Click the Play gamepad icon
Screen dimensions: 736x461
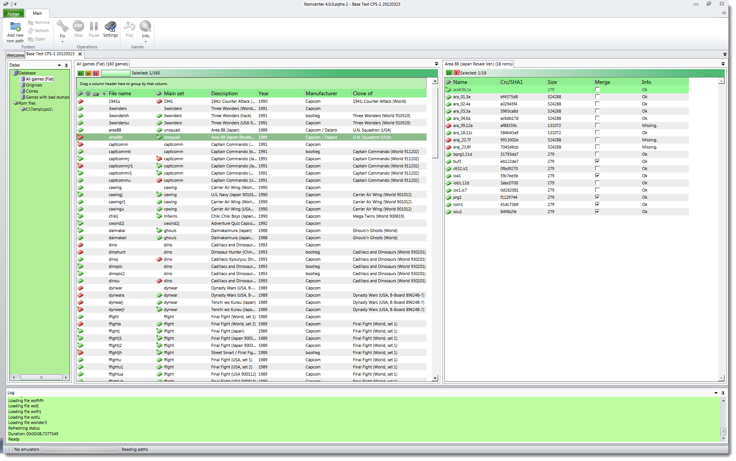130,26
